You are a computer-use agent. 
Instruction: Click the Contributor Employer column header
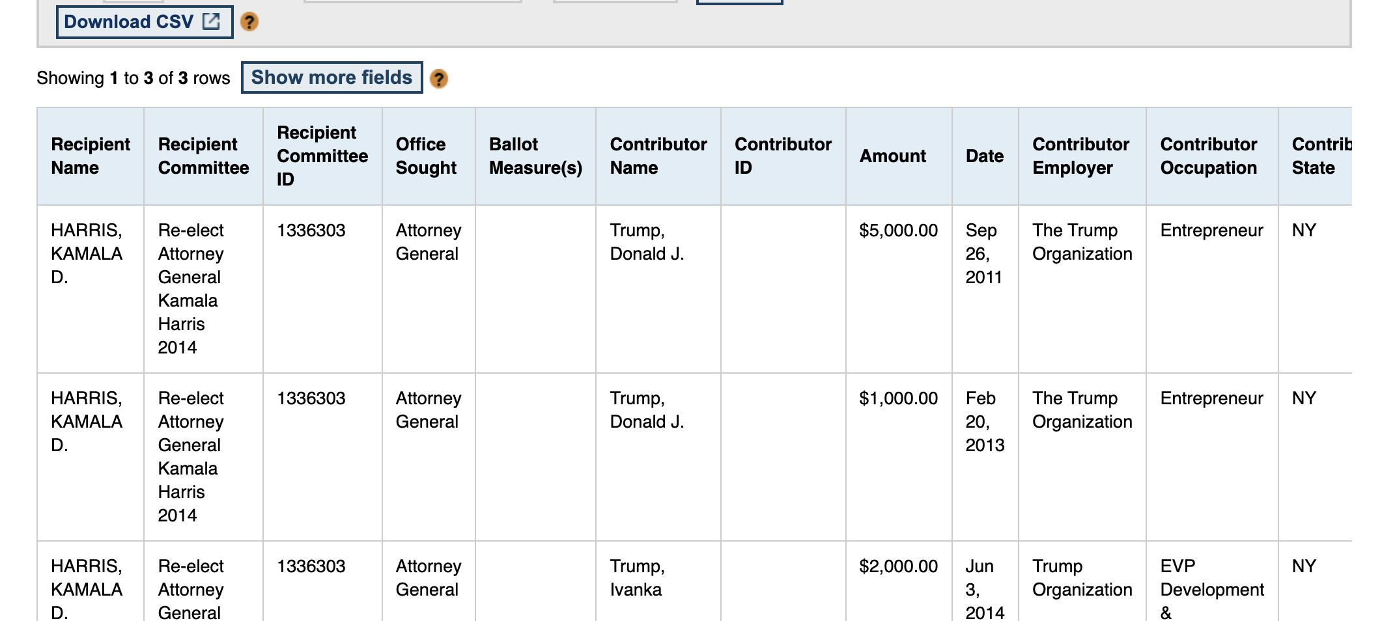1081,156
